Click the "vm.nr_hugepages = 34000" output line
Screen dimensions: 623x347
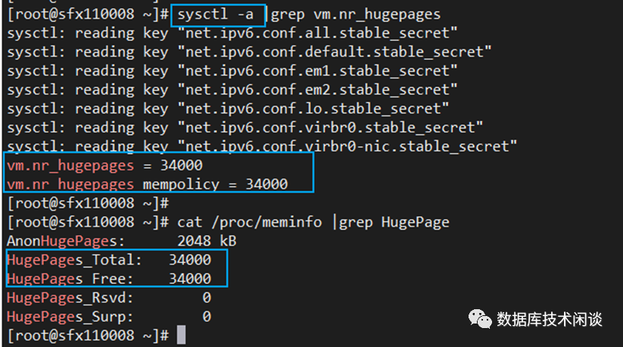point(104,165)
